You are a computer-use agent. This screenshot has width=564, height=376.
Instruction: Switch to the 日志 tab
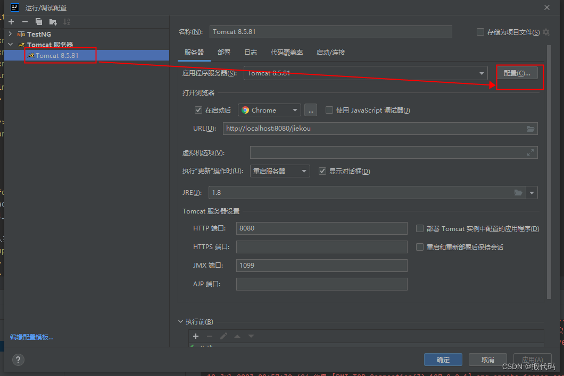[x=251, y=53]
